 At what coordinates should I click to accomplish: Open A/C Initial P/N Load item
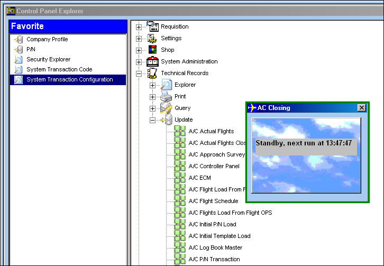tap(212, 224)
